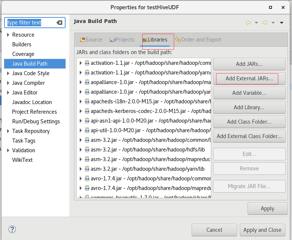Click jar icon of api-asn1-api-1.0.0-M20.jar

point(87,121)
